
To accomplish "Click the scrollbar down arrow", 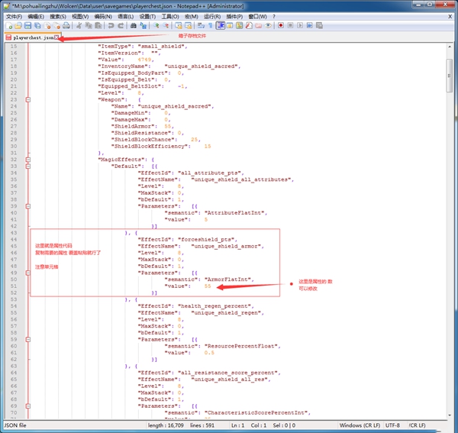I will coord(450,415).
